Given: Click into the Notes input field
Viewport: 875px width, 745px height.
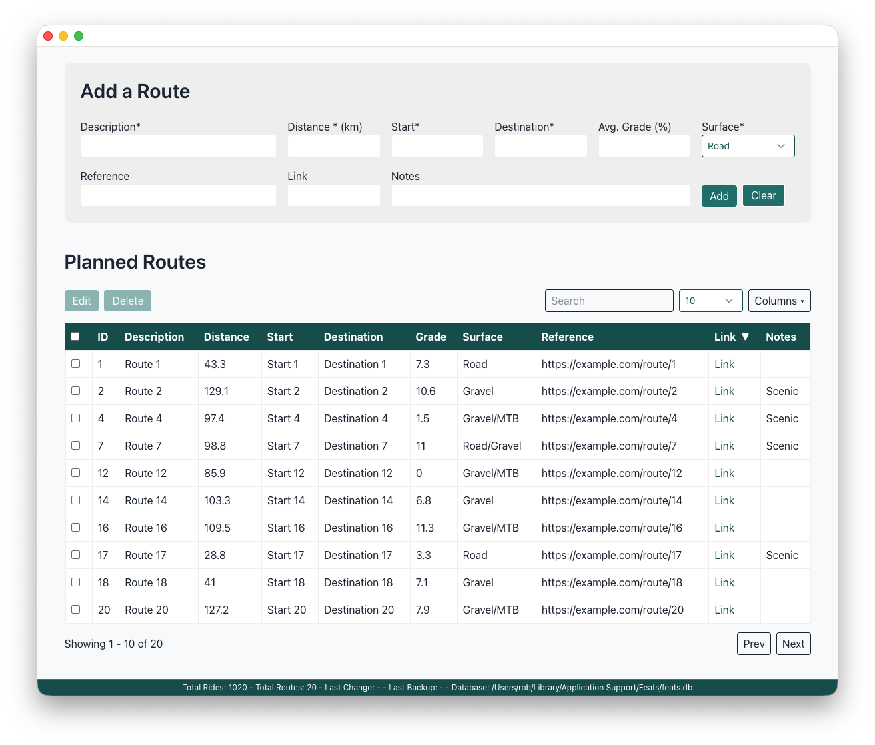Looking at the screenshot, I should tap(540, 195).
